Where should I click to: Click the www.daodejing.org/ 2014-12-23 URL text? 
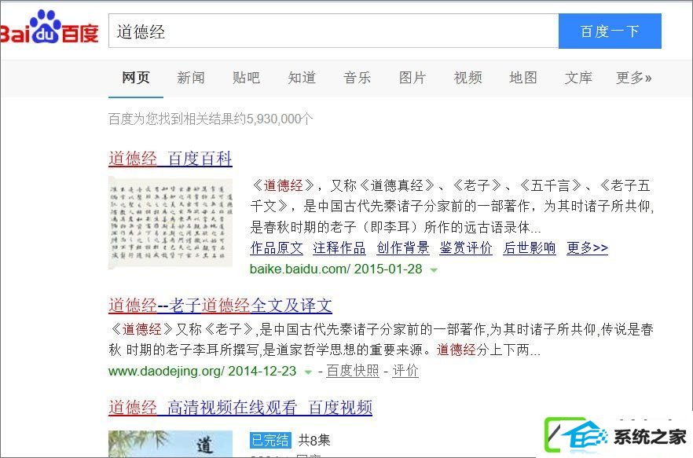[x=203, y=371]
